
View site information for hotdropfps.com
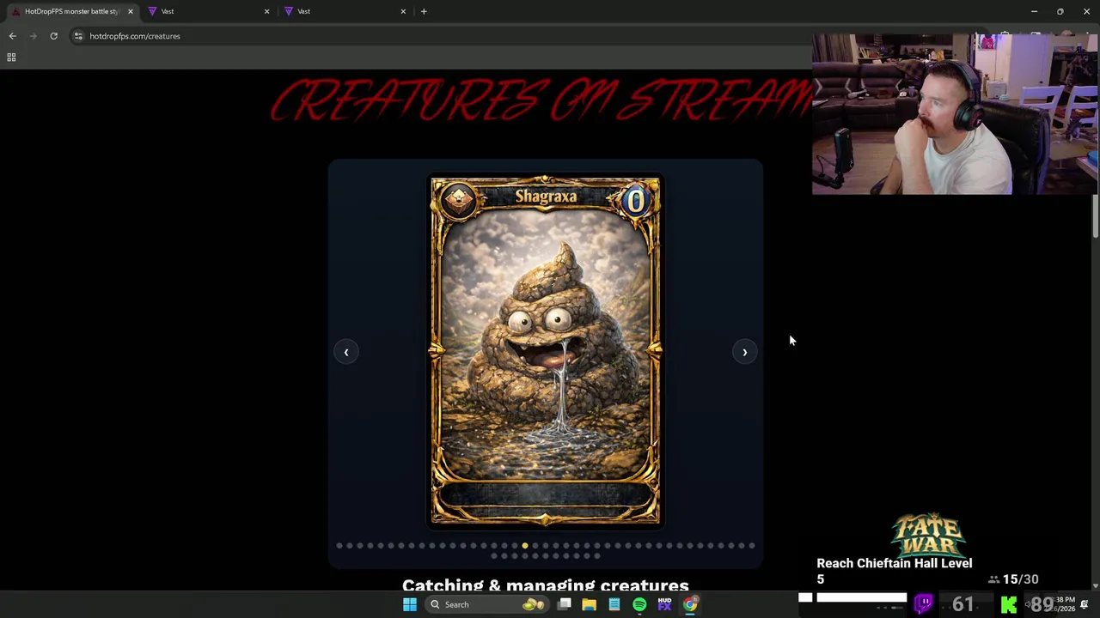pyautogui.click(x=78, y=36)
